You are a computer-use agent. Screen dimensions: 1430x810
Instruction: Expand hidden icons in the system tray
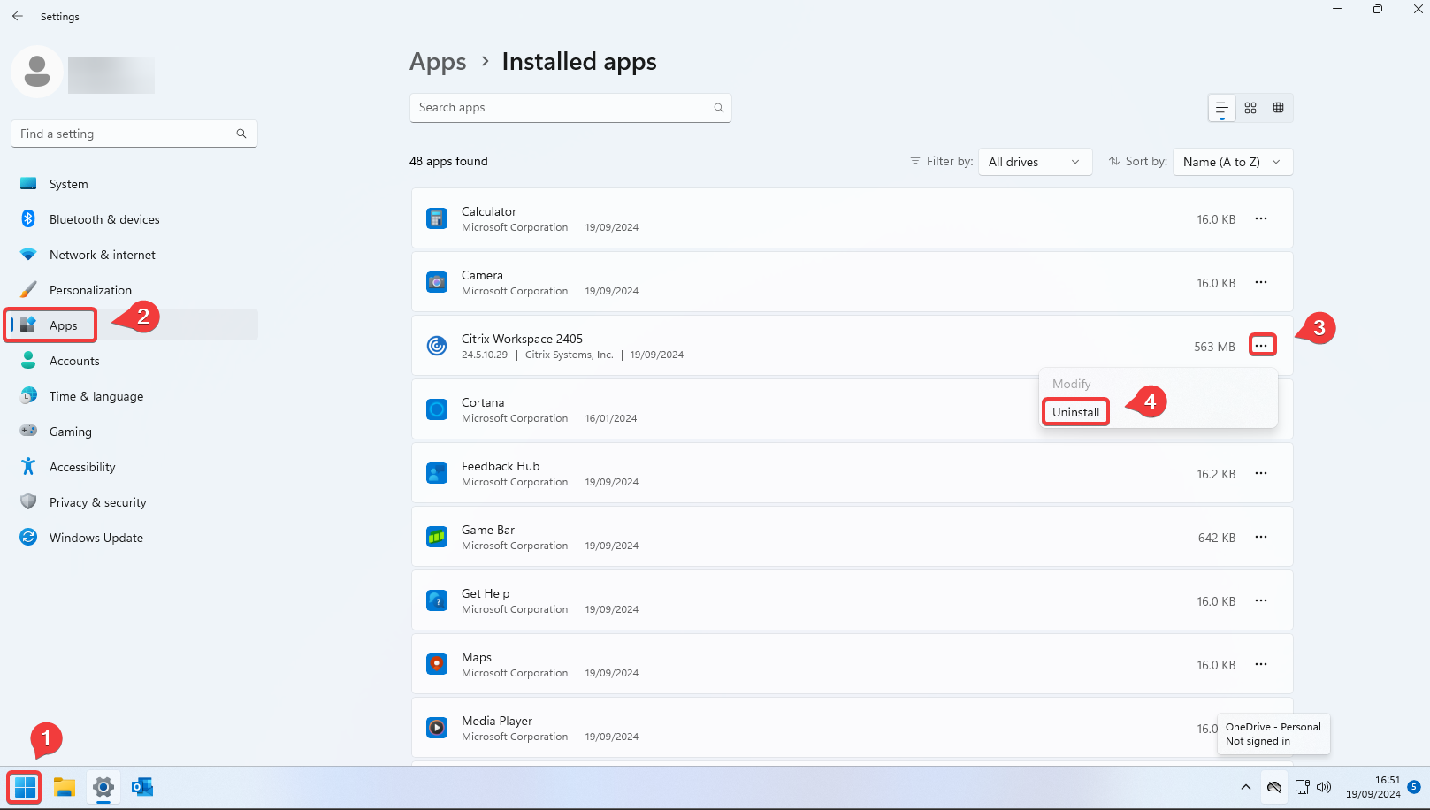[1245, 786]
